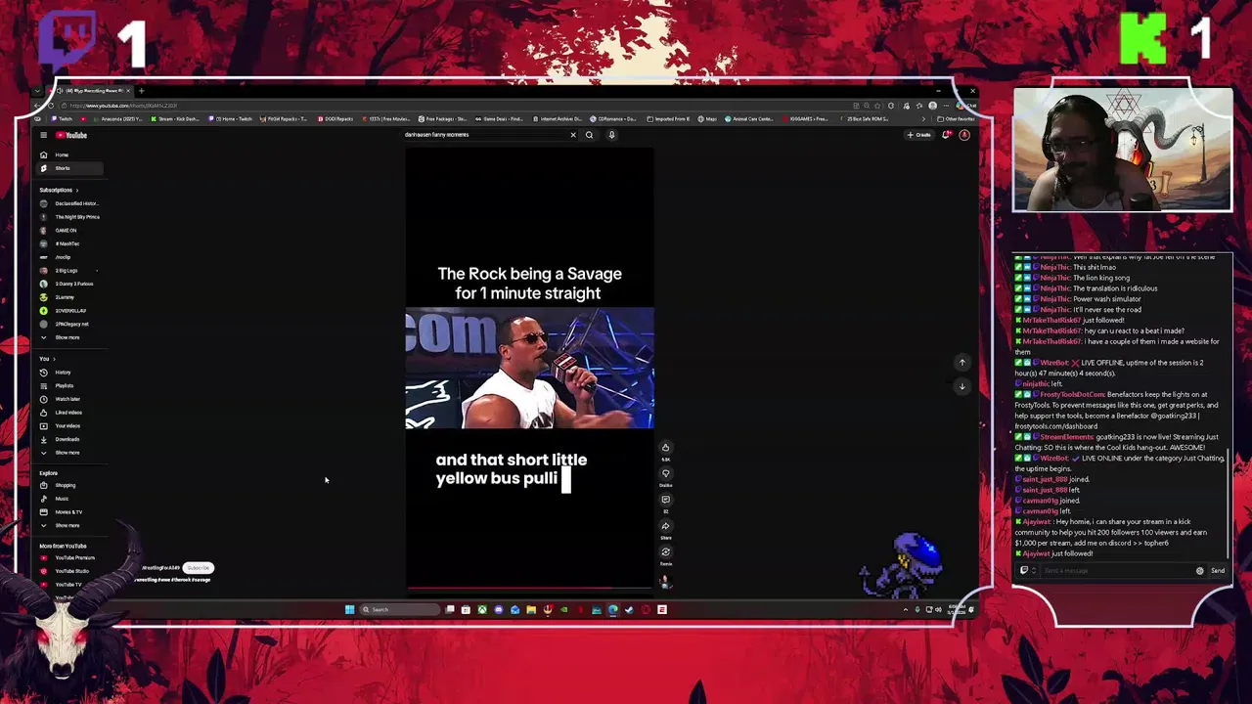Expand the You section header

point(46,359)
